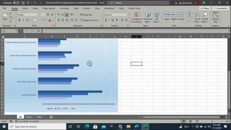The width and height of the screenshot is (231, 130).
Task: Click the AutoSum sigma icon
Action: click(x=189, y=13)
